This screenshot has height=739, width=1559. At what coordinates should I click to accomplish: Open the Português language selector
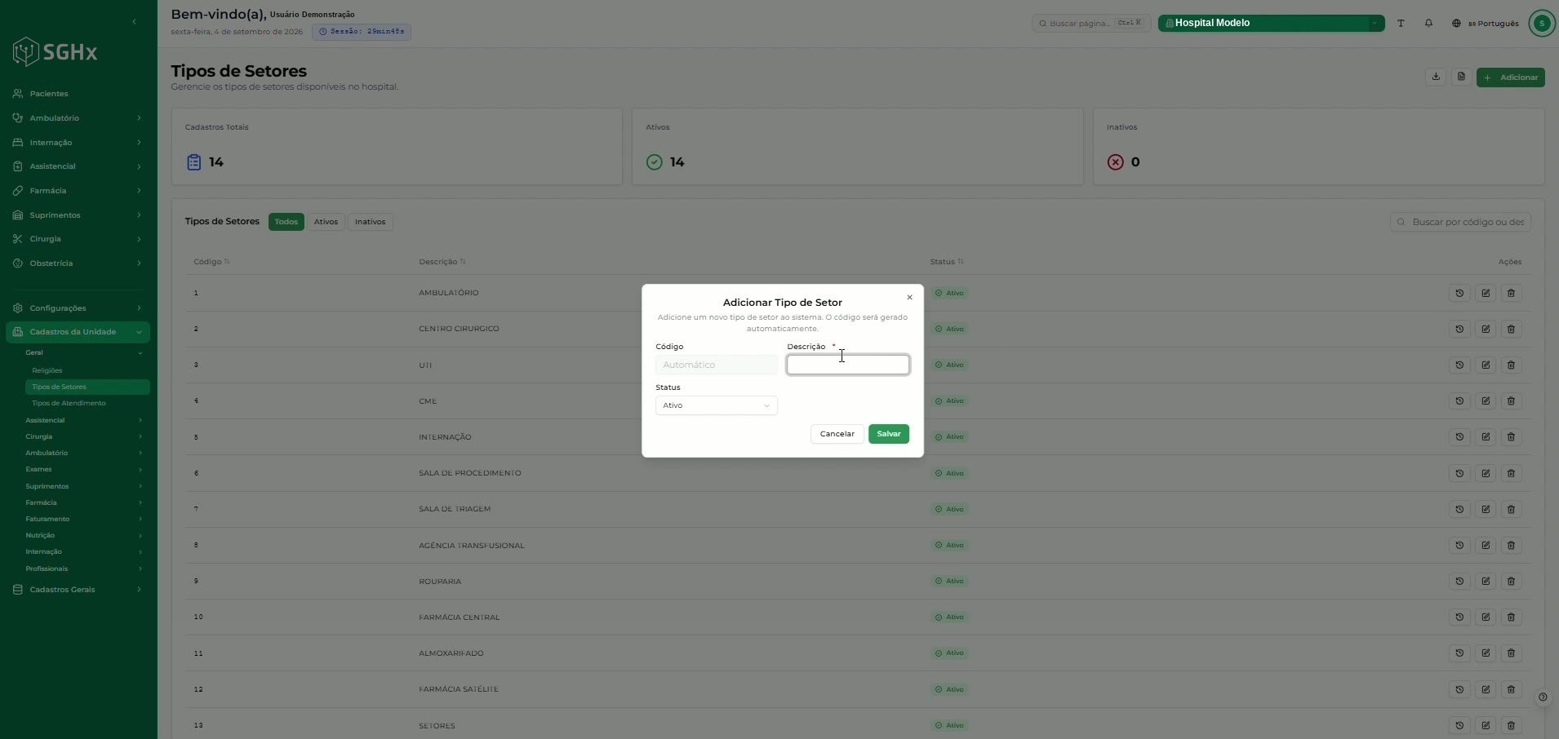tap(1485, 23)
